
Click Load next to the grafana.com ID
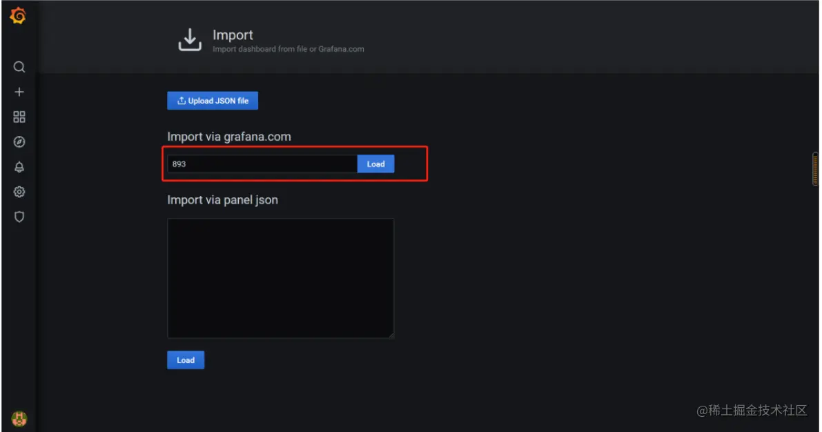pyautogui.click(x=375, y=164)
